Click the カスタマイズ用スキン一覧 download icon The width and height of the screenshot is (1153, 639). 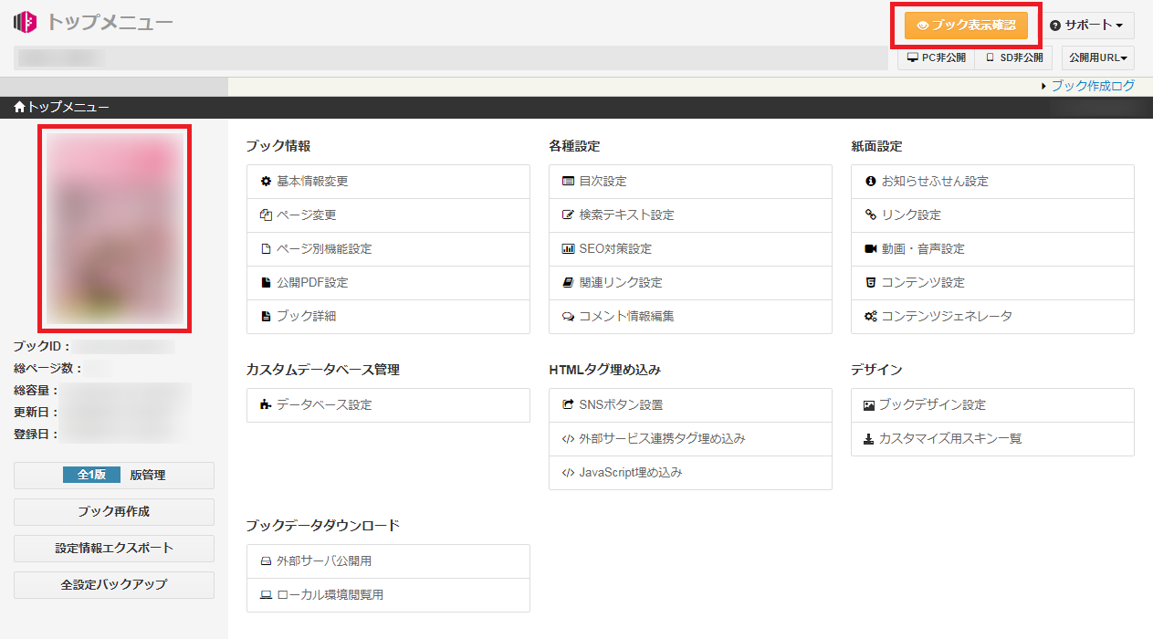[x=870, y=439]
